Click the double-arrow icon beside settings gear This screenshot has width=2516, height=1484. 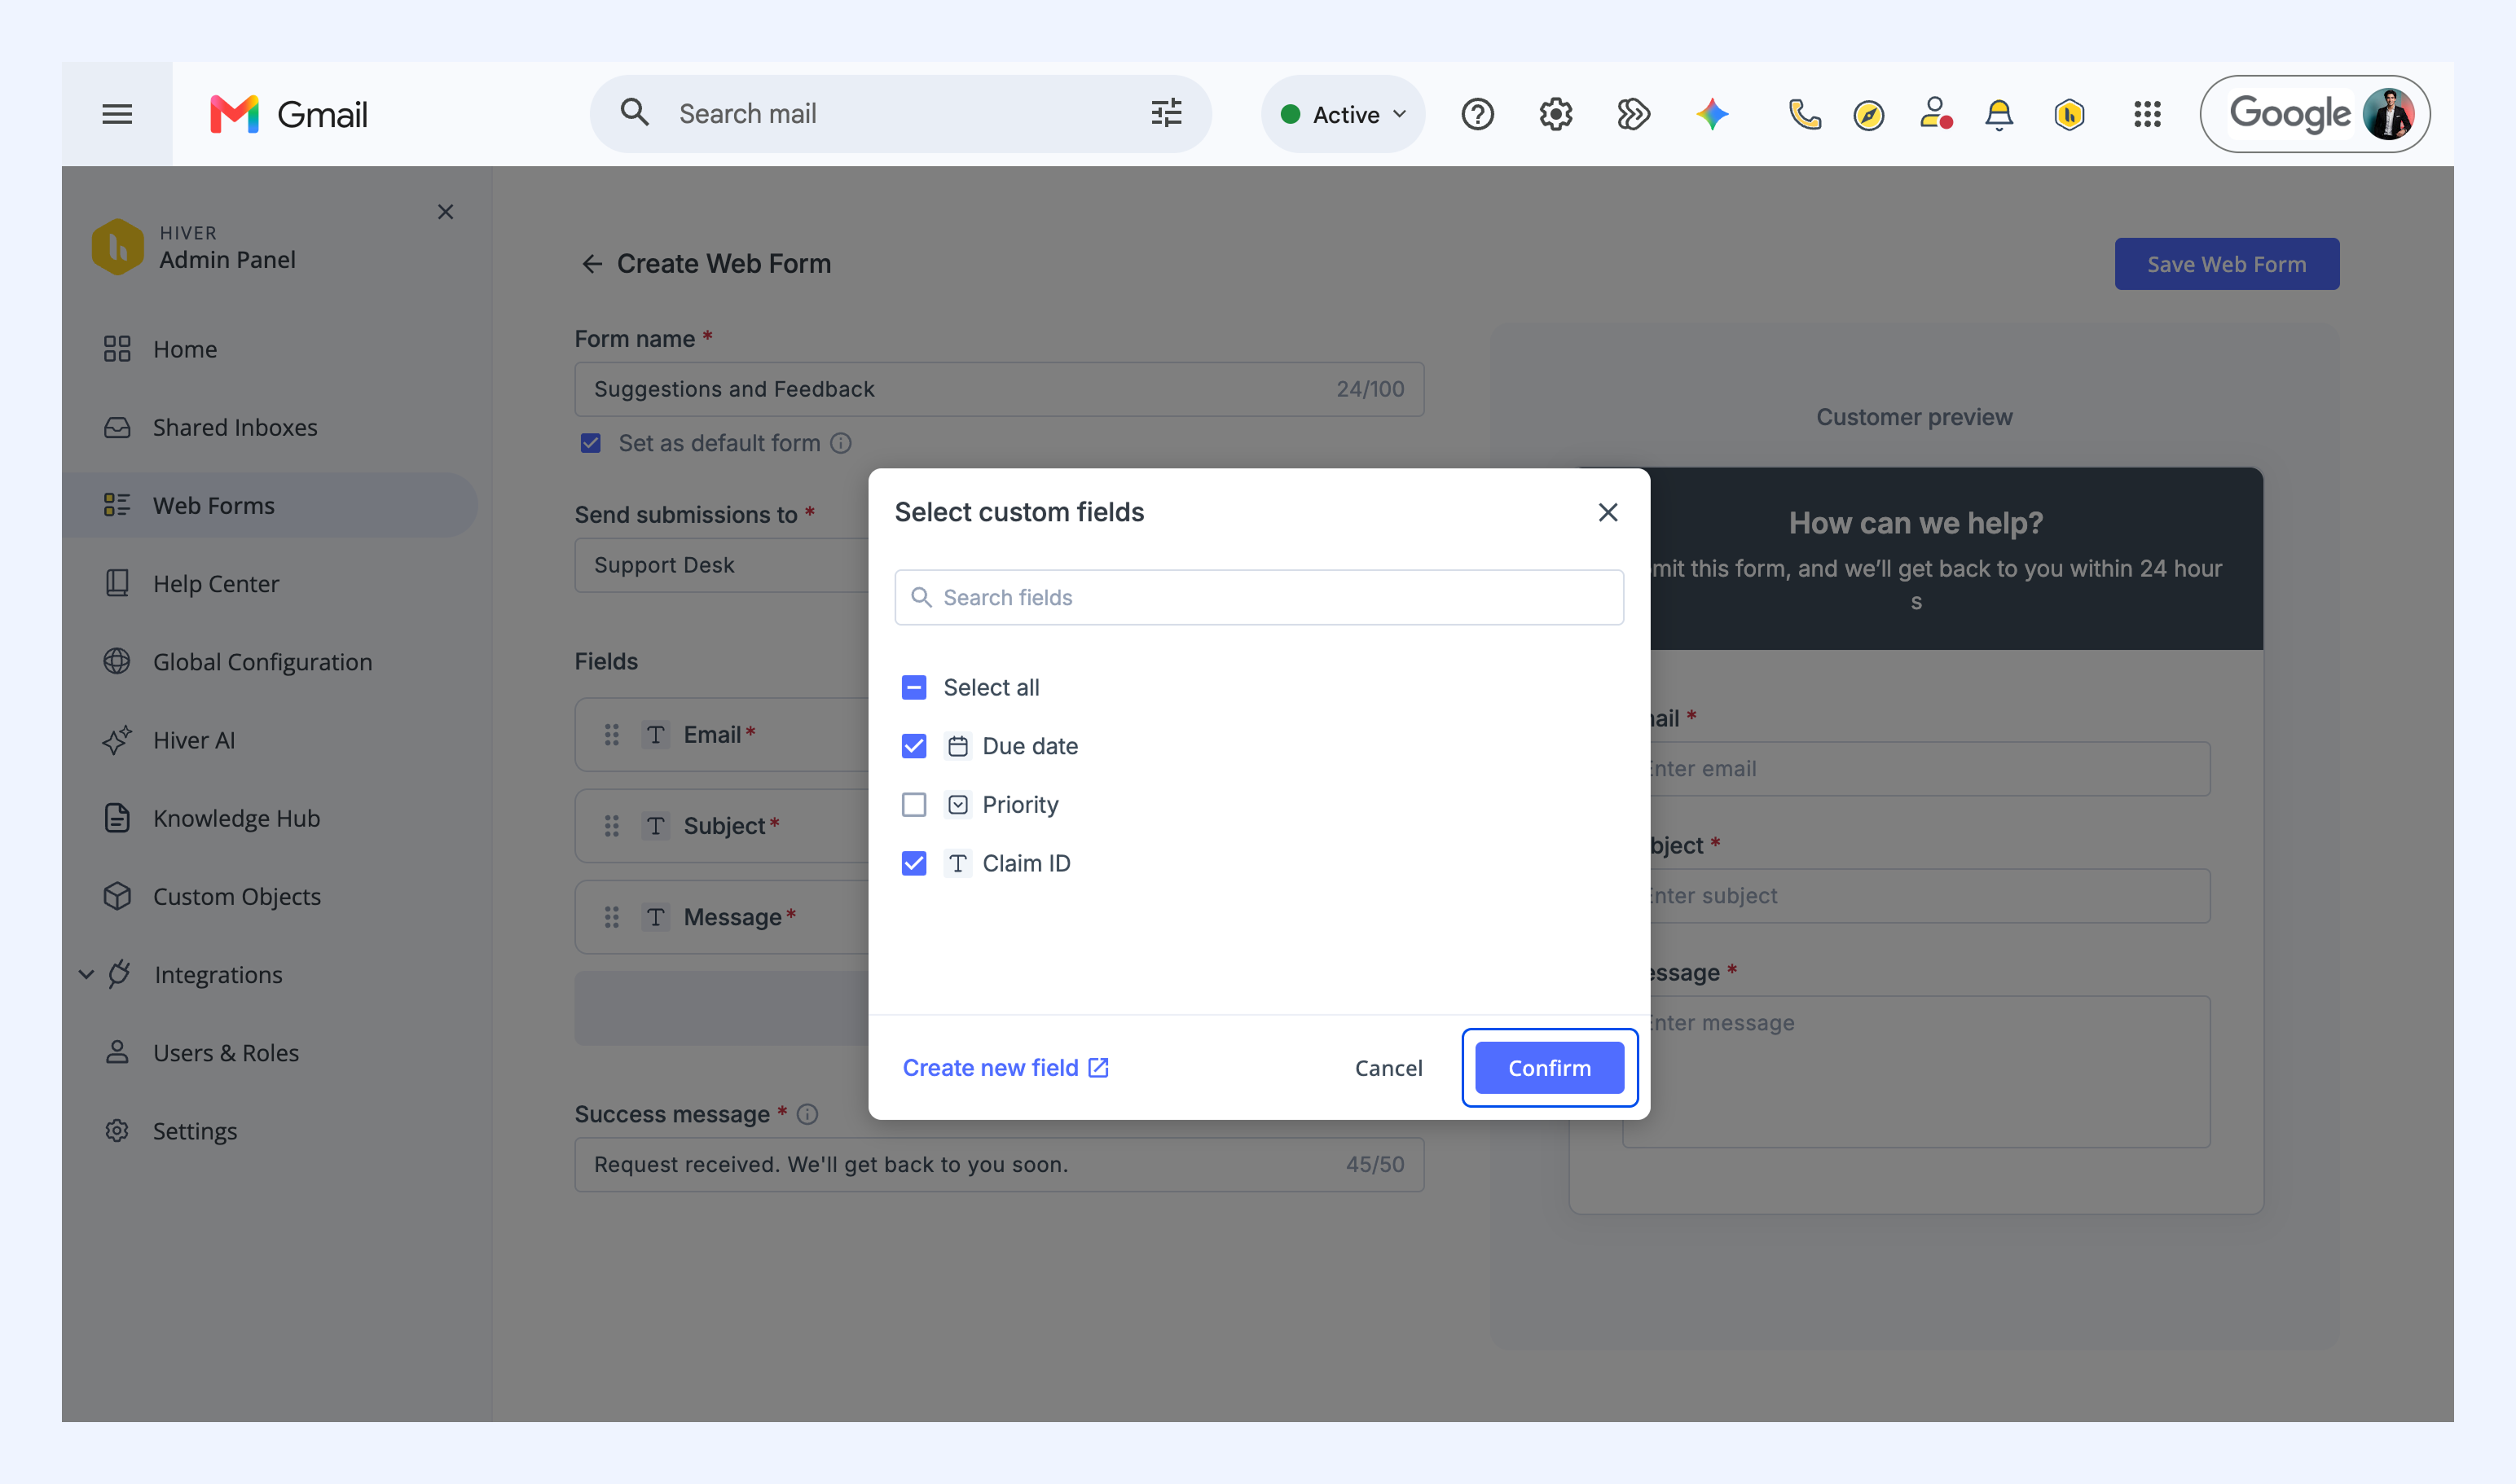pyautogui.click(x=1633, y=114)
